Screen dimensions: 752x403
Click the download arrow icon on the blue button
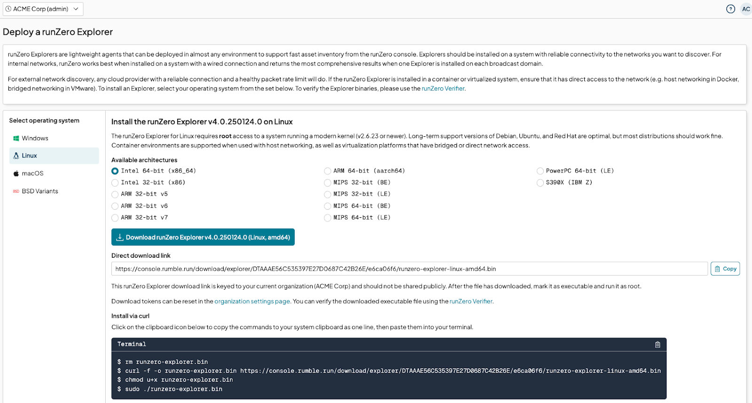coord(120,237)
